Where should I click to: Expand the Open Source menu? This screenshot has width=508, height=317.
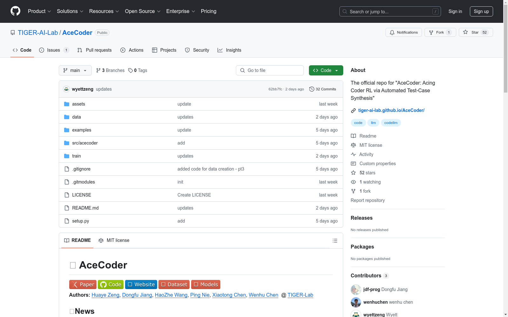pos(143,11)
